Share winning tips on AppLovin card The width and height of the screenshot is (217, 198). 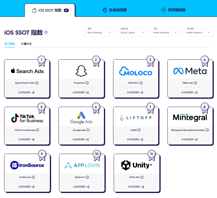(x=81, y=187)
